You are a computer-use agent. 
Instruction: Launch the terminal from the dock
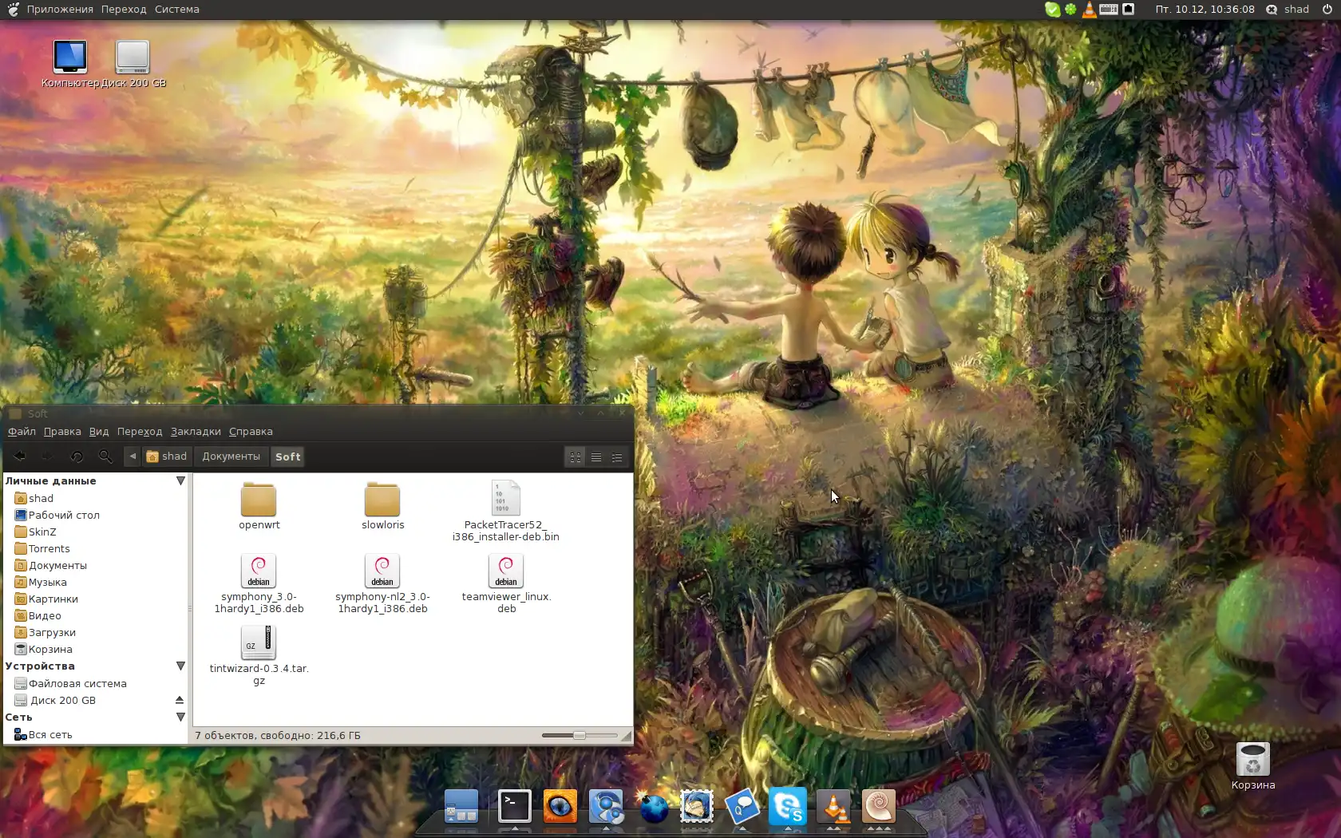pos(515,807)
